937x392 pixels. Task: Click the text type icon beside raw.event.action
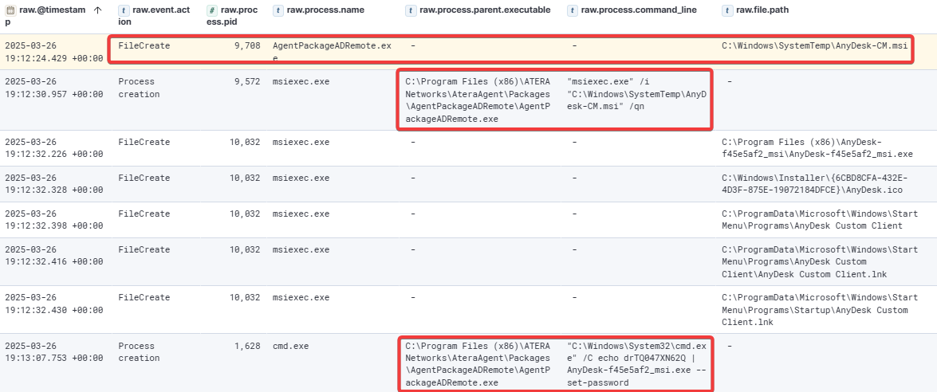click(x=124, y=10)
